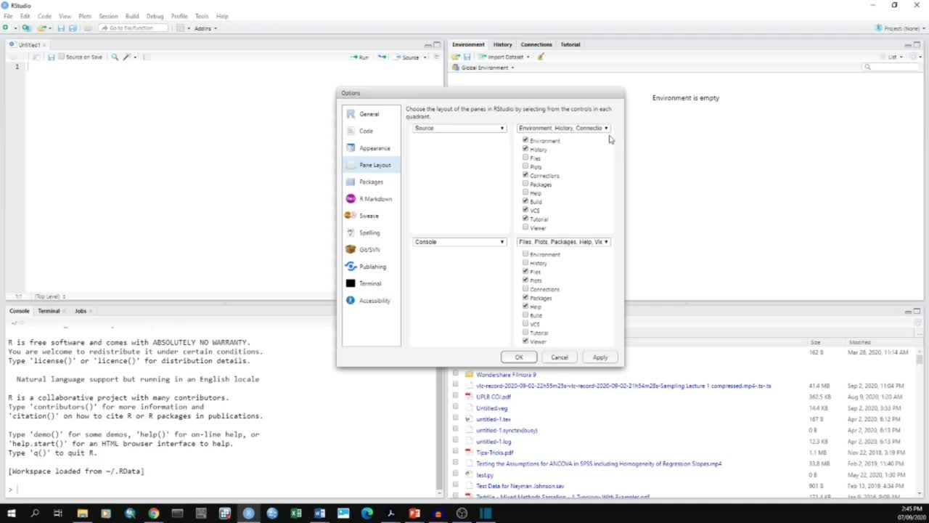The image size is (929, 523).
Task: Open the Source quadrant dropdown
Action: click(459, 128)
